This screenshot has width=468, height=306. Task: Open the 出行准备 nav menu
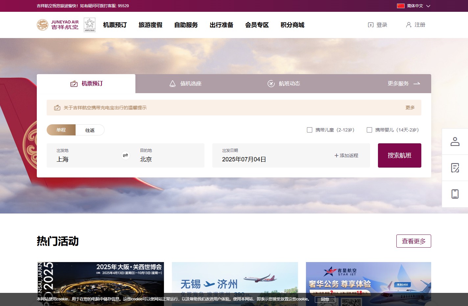pos(222,25)
